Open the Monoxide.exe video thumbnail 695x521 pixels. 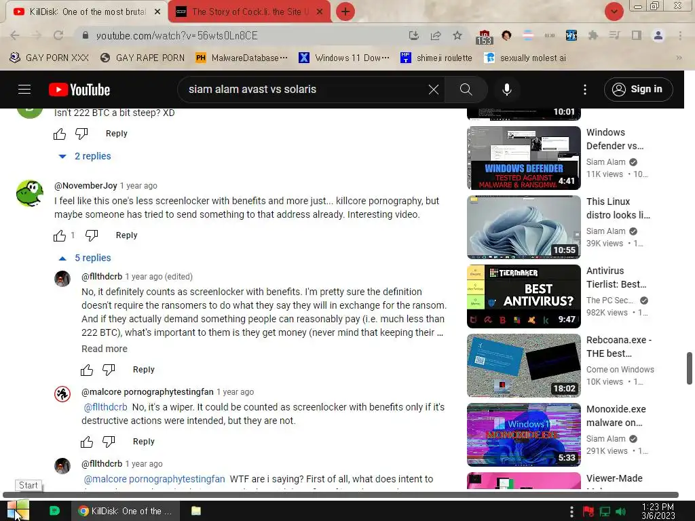pos(524,435)
